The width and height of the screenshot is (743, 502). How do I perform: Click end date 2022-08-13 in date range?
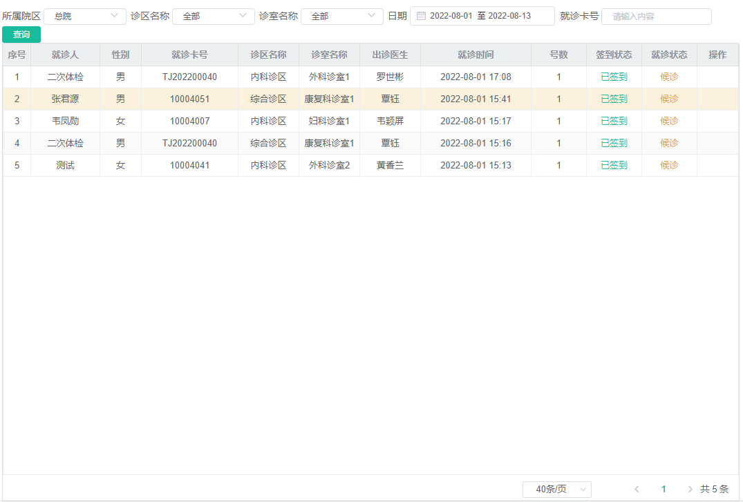pyautogui.click(x=509, y=16)
